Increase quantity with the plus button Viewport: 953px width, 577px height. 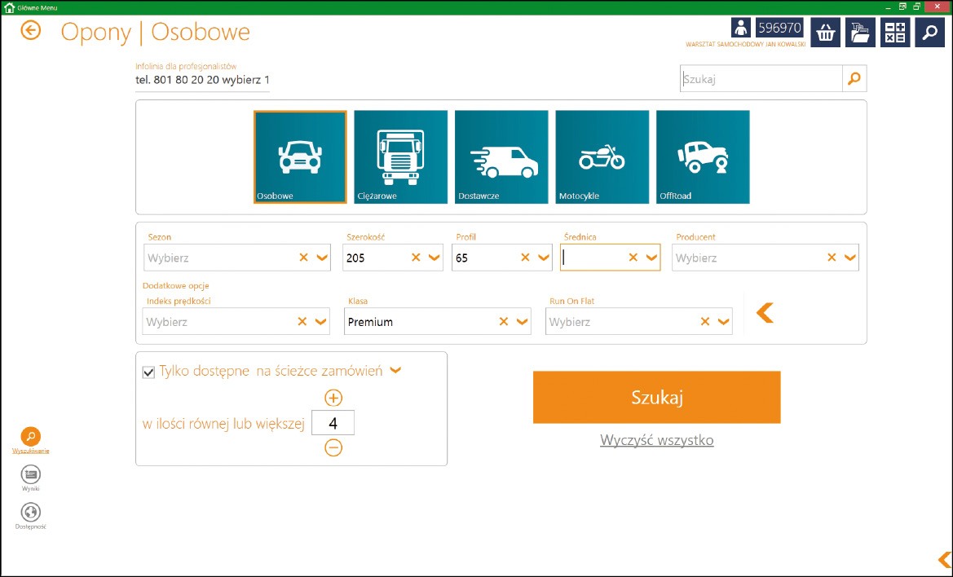click(x=333, y=398)
